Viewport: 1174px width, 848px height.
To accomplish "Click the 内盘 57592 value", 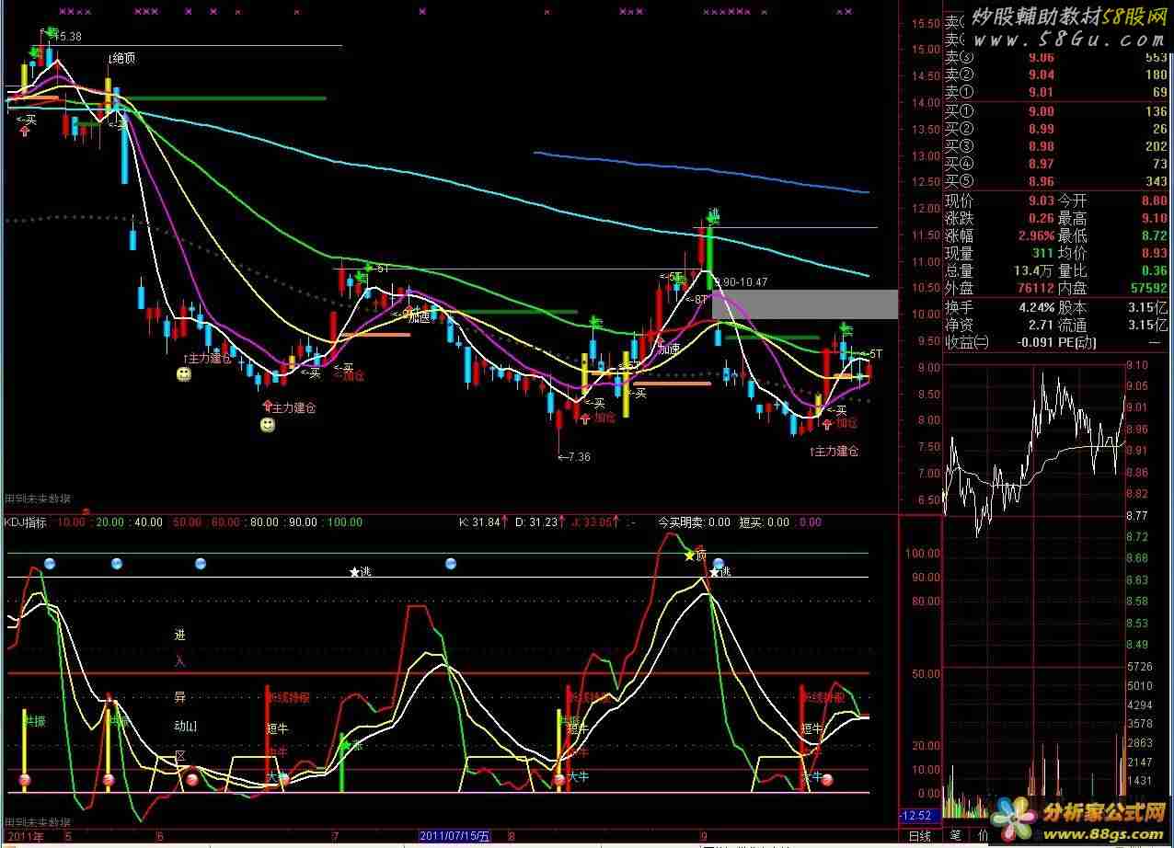I will click(1150, 288).
